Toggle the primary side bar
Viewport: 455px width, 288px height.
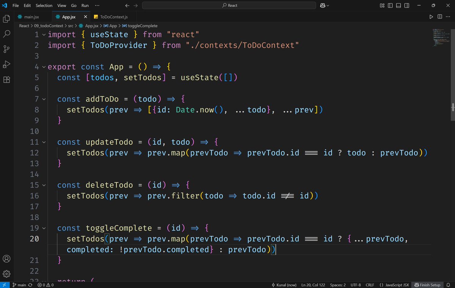click(x=390, y=6)
